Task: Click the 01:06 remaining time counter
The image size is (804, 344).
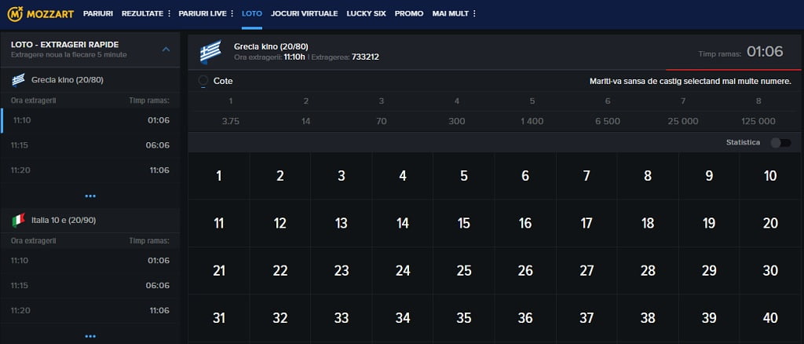Action: click(x=765, y=52)
